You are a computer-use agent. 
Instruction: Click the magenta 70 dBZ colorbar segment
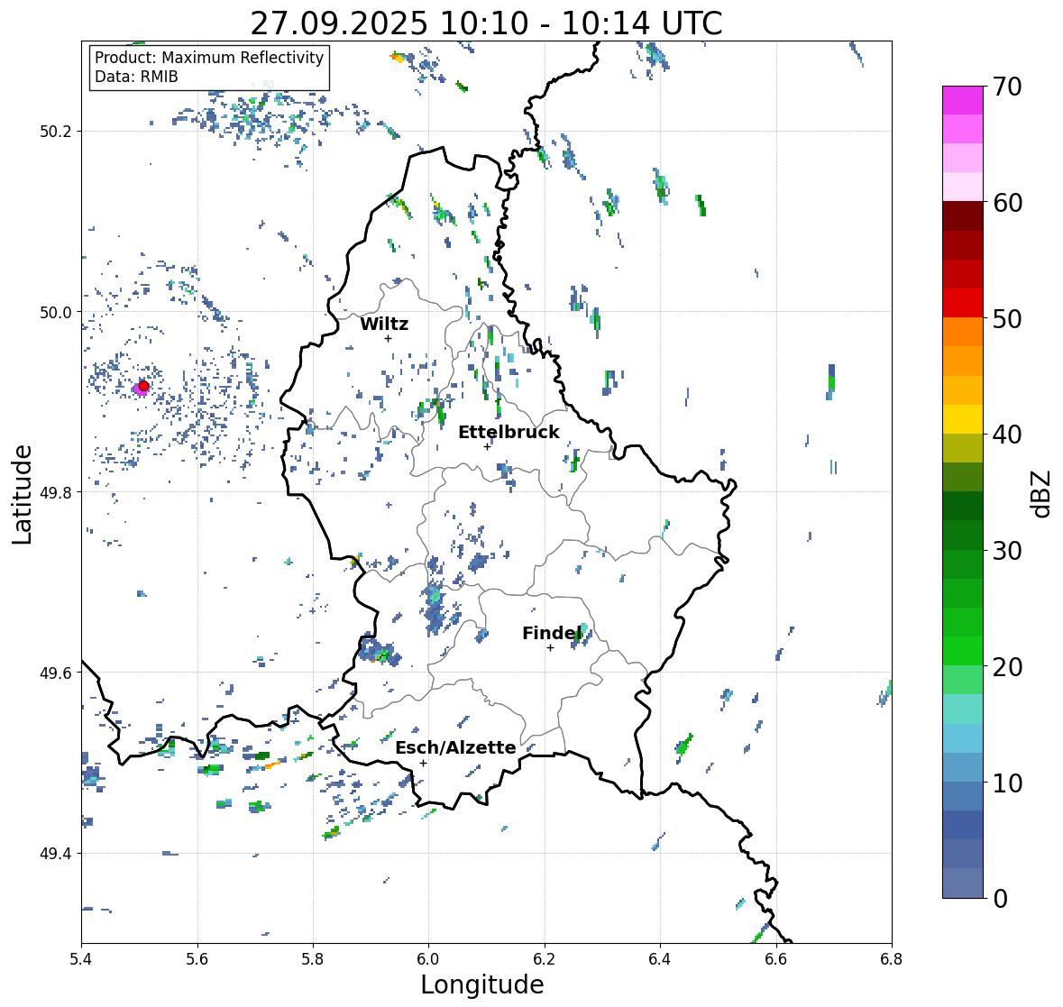click(x=963, y=100)
